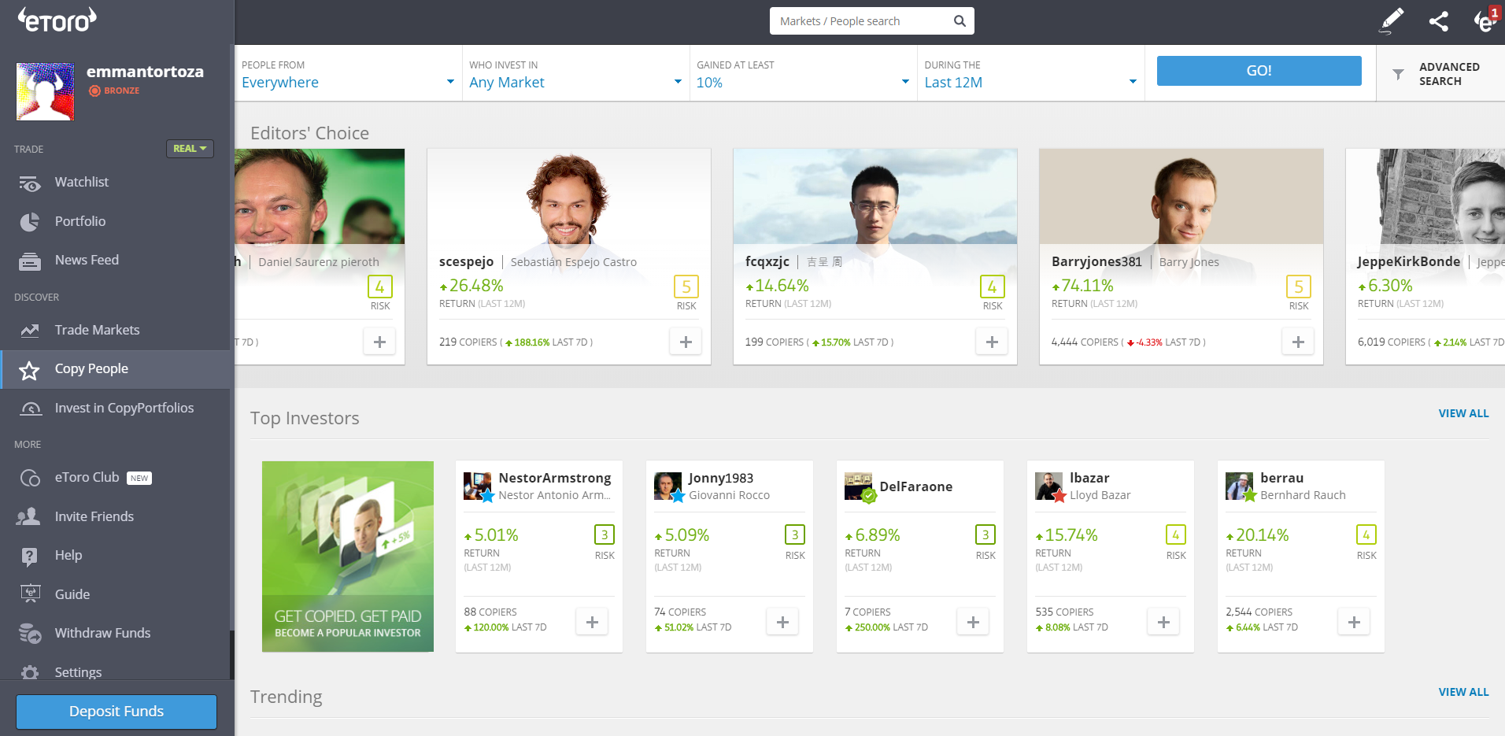Click the eToro logo

coord(57,20)
